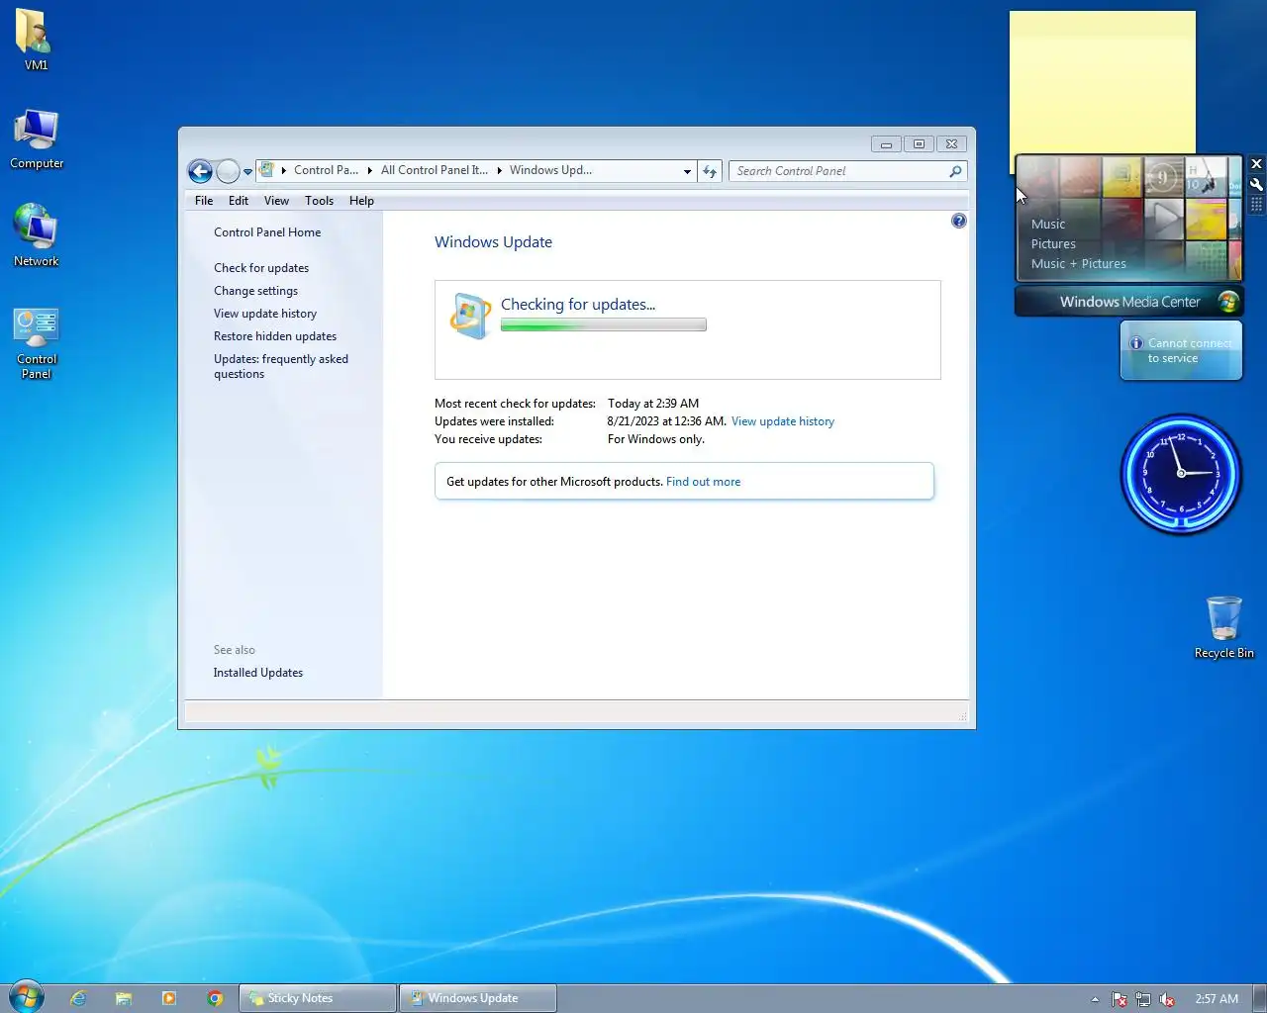Click the search magnifier icon
Viewport: 1267px width, 1013px height.
[955, 171]
